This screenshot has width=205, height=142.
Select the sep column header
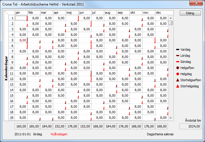pos(123,13)
